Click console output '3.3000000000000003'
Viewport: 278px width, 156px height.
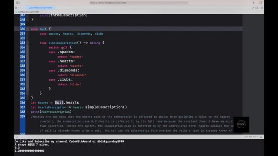30,151
